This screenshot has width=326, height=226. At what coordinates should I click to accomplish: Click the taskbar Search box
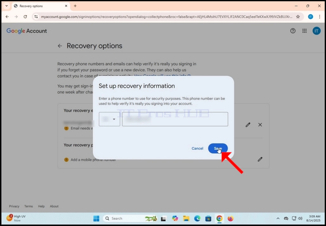[x=130, y=218]
